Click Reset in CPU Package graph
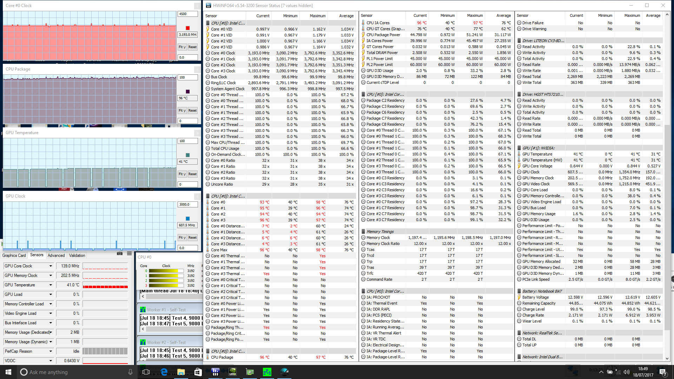674x379 pixels. click(x=192, y=111)
